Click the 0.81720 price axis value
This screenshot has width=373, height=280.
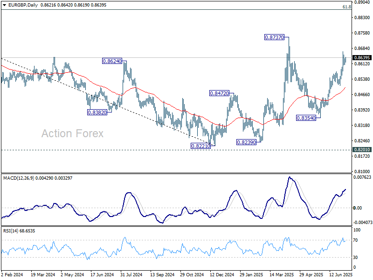(x=362, y=156)
